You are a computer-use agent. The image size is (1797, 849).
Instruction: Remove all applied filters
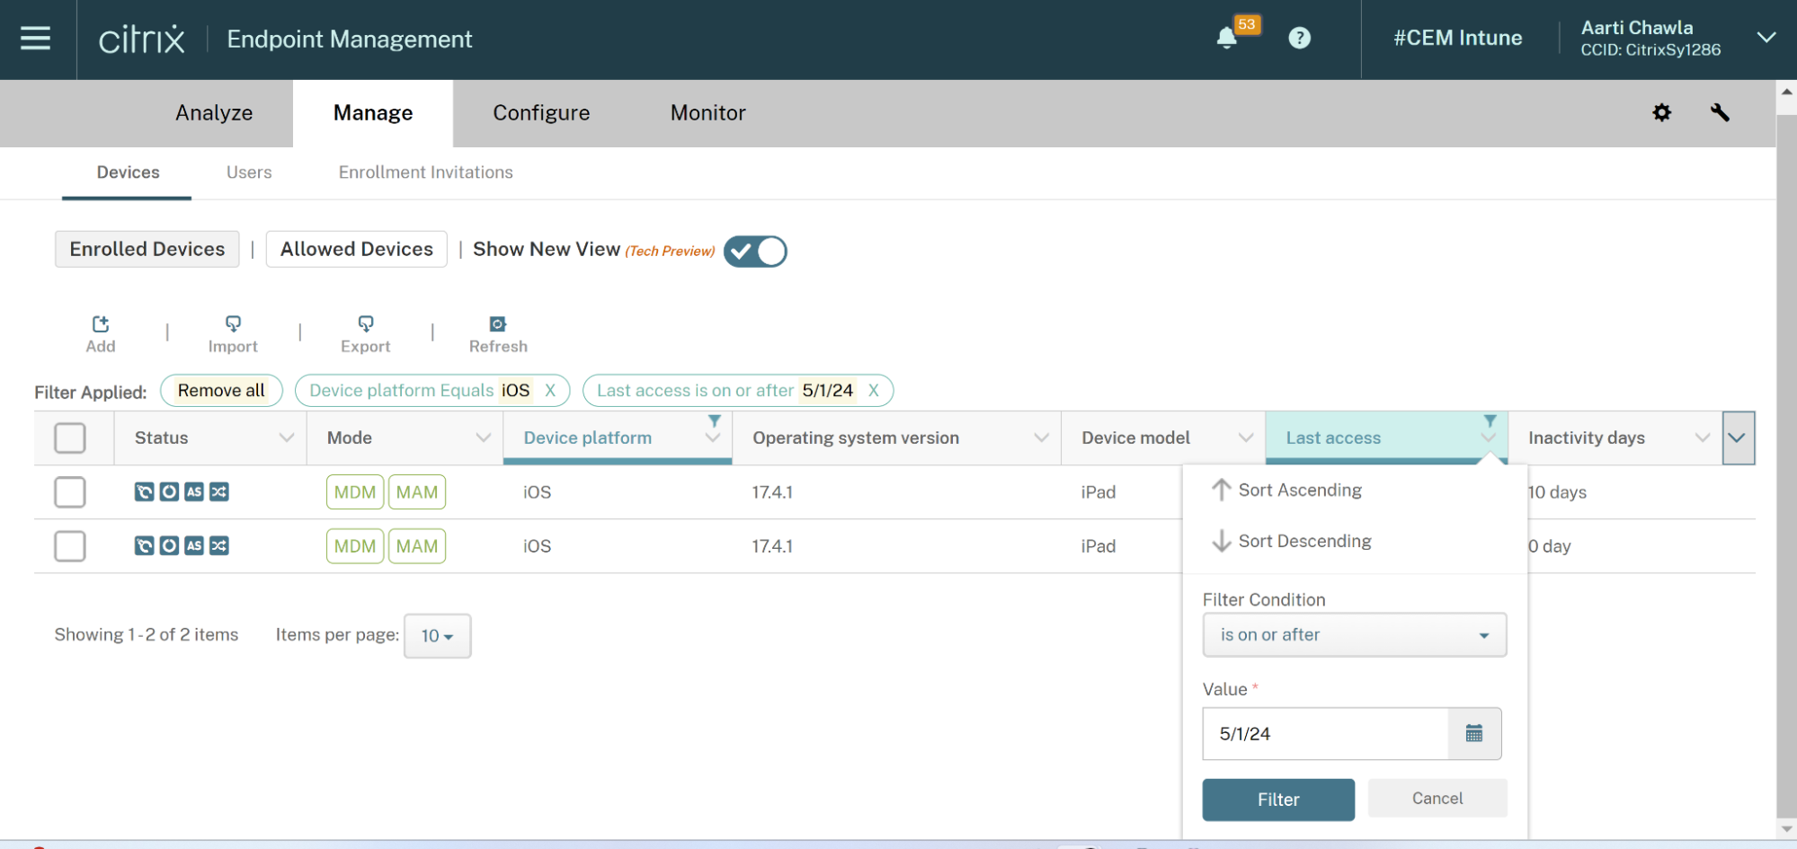(x=221, y=391)
